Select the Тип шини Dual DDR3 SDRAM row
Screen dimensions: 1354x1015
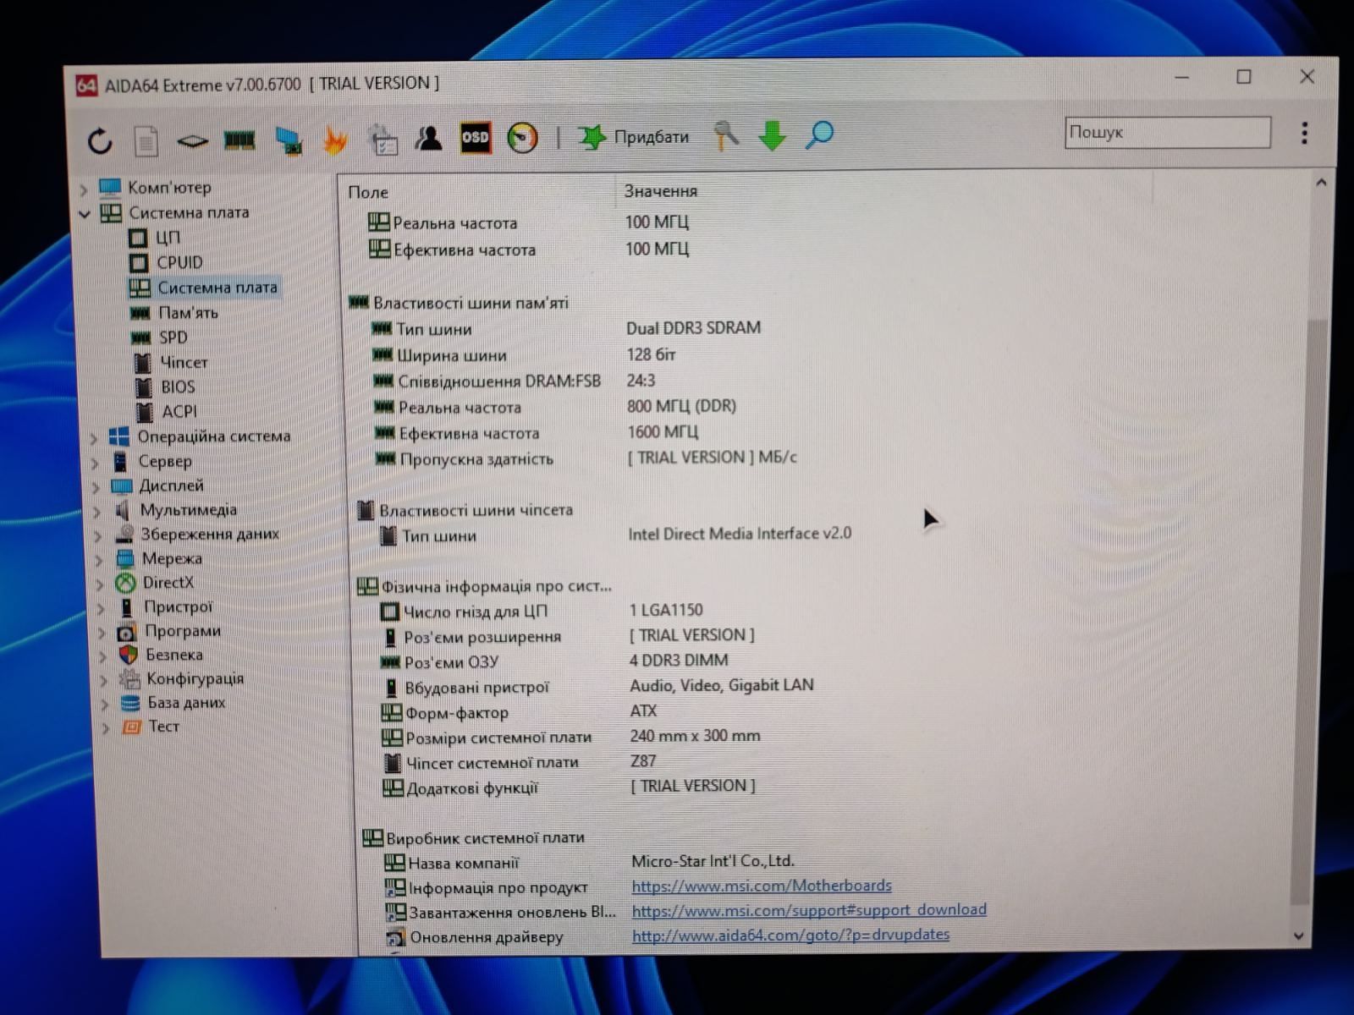pyautogui.click(x=567, y=329)
